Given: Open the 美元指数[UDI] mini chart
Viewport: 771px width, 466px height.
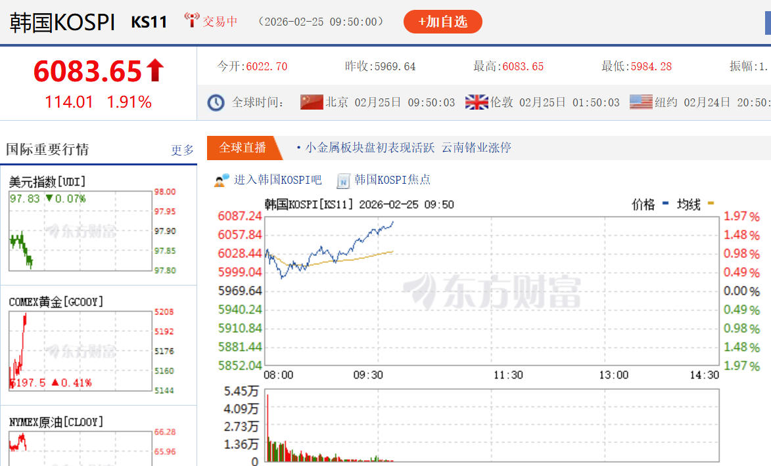Looking at the screenshot, I should tap(80, 231).
